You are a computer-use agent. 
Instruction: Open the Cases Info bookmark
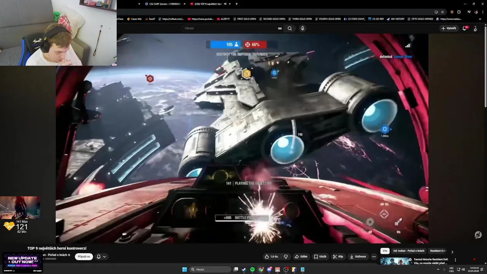click(x=134, y=19)
